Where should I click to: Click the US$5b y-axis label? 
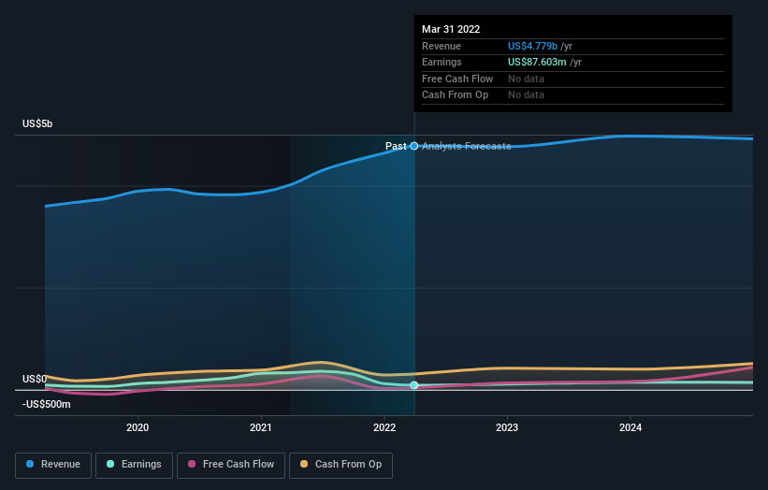click(x=37, y=123)
